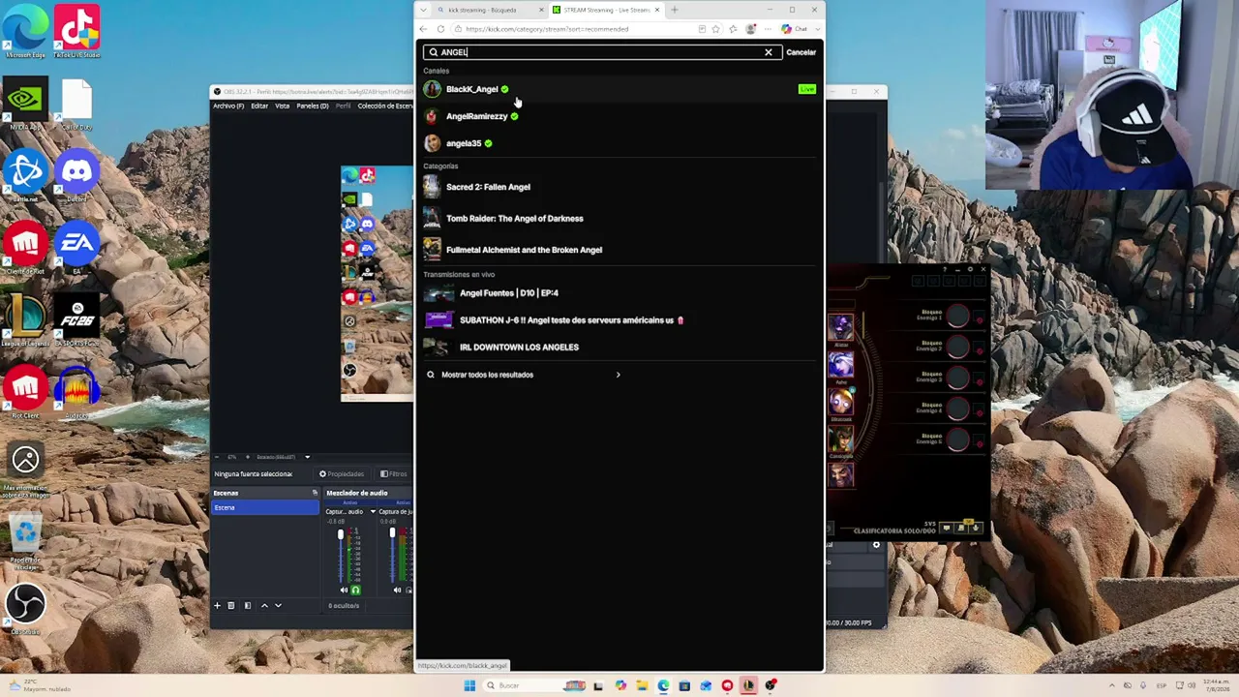Open the browser Favorites list icon
The width and height of the screenshot is (1239, 697).
(x=733, y=29)
